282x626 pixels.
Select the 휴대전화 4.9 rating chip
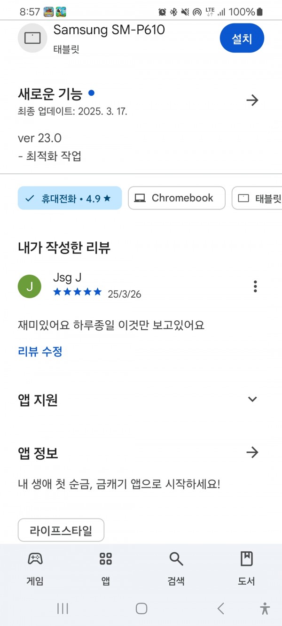[x=70, y=198]
